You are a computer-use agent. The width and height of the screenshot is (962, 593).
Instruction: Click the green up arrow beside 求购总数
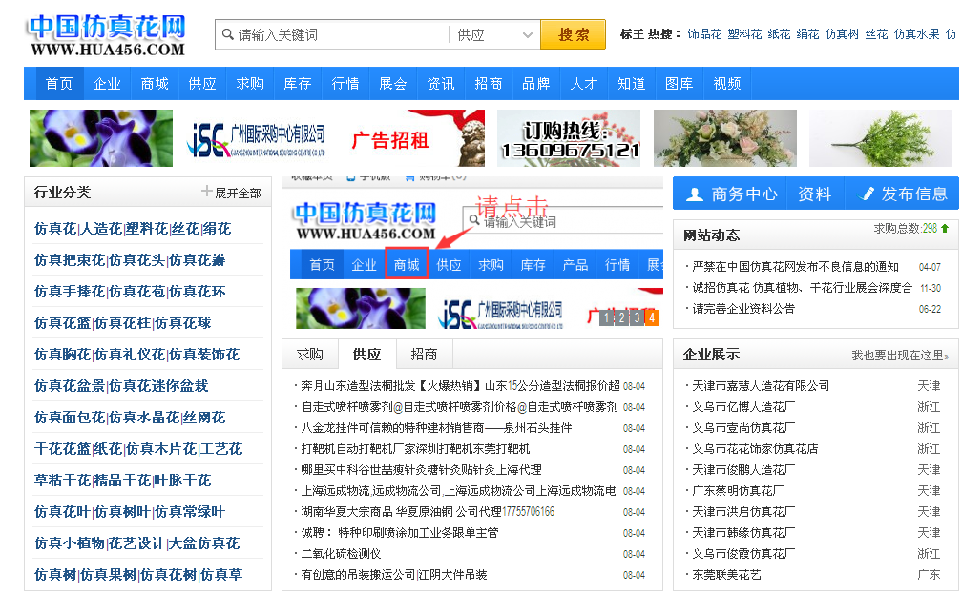coord(945,228)
